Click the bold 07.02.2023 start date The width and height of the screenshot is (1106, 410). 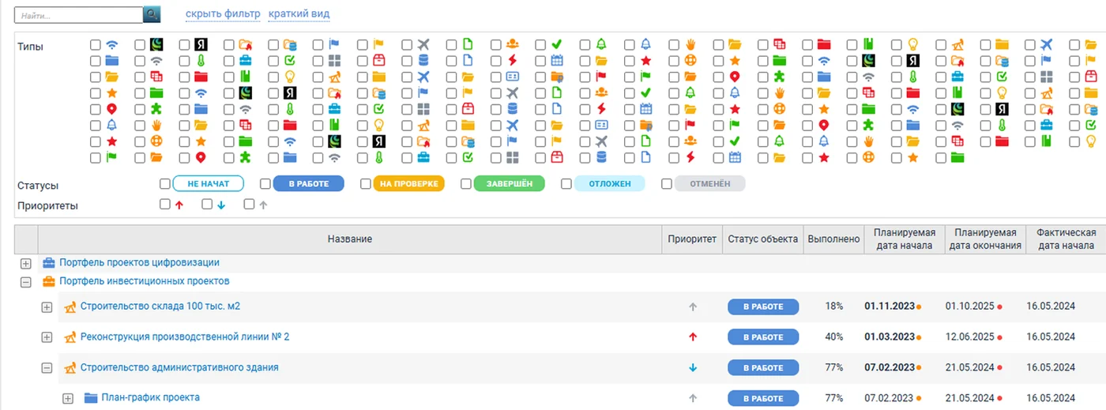click(x=890, y=368)
